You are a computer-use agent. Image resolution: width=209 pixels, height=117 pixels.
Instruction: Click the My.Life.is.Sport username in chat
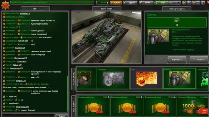point(12,38)
